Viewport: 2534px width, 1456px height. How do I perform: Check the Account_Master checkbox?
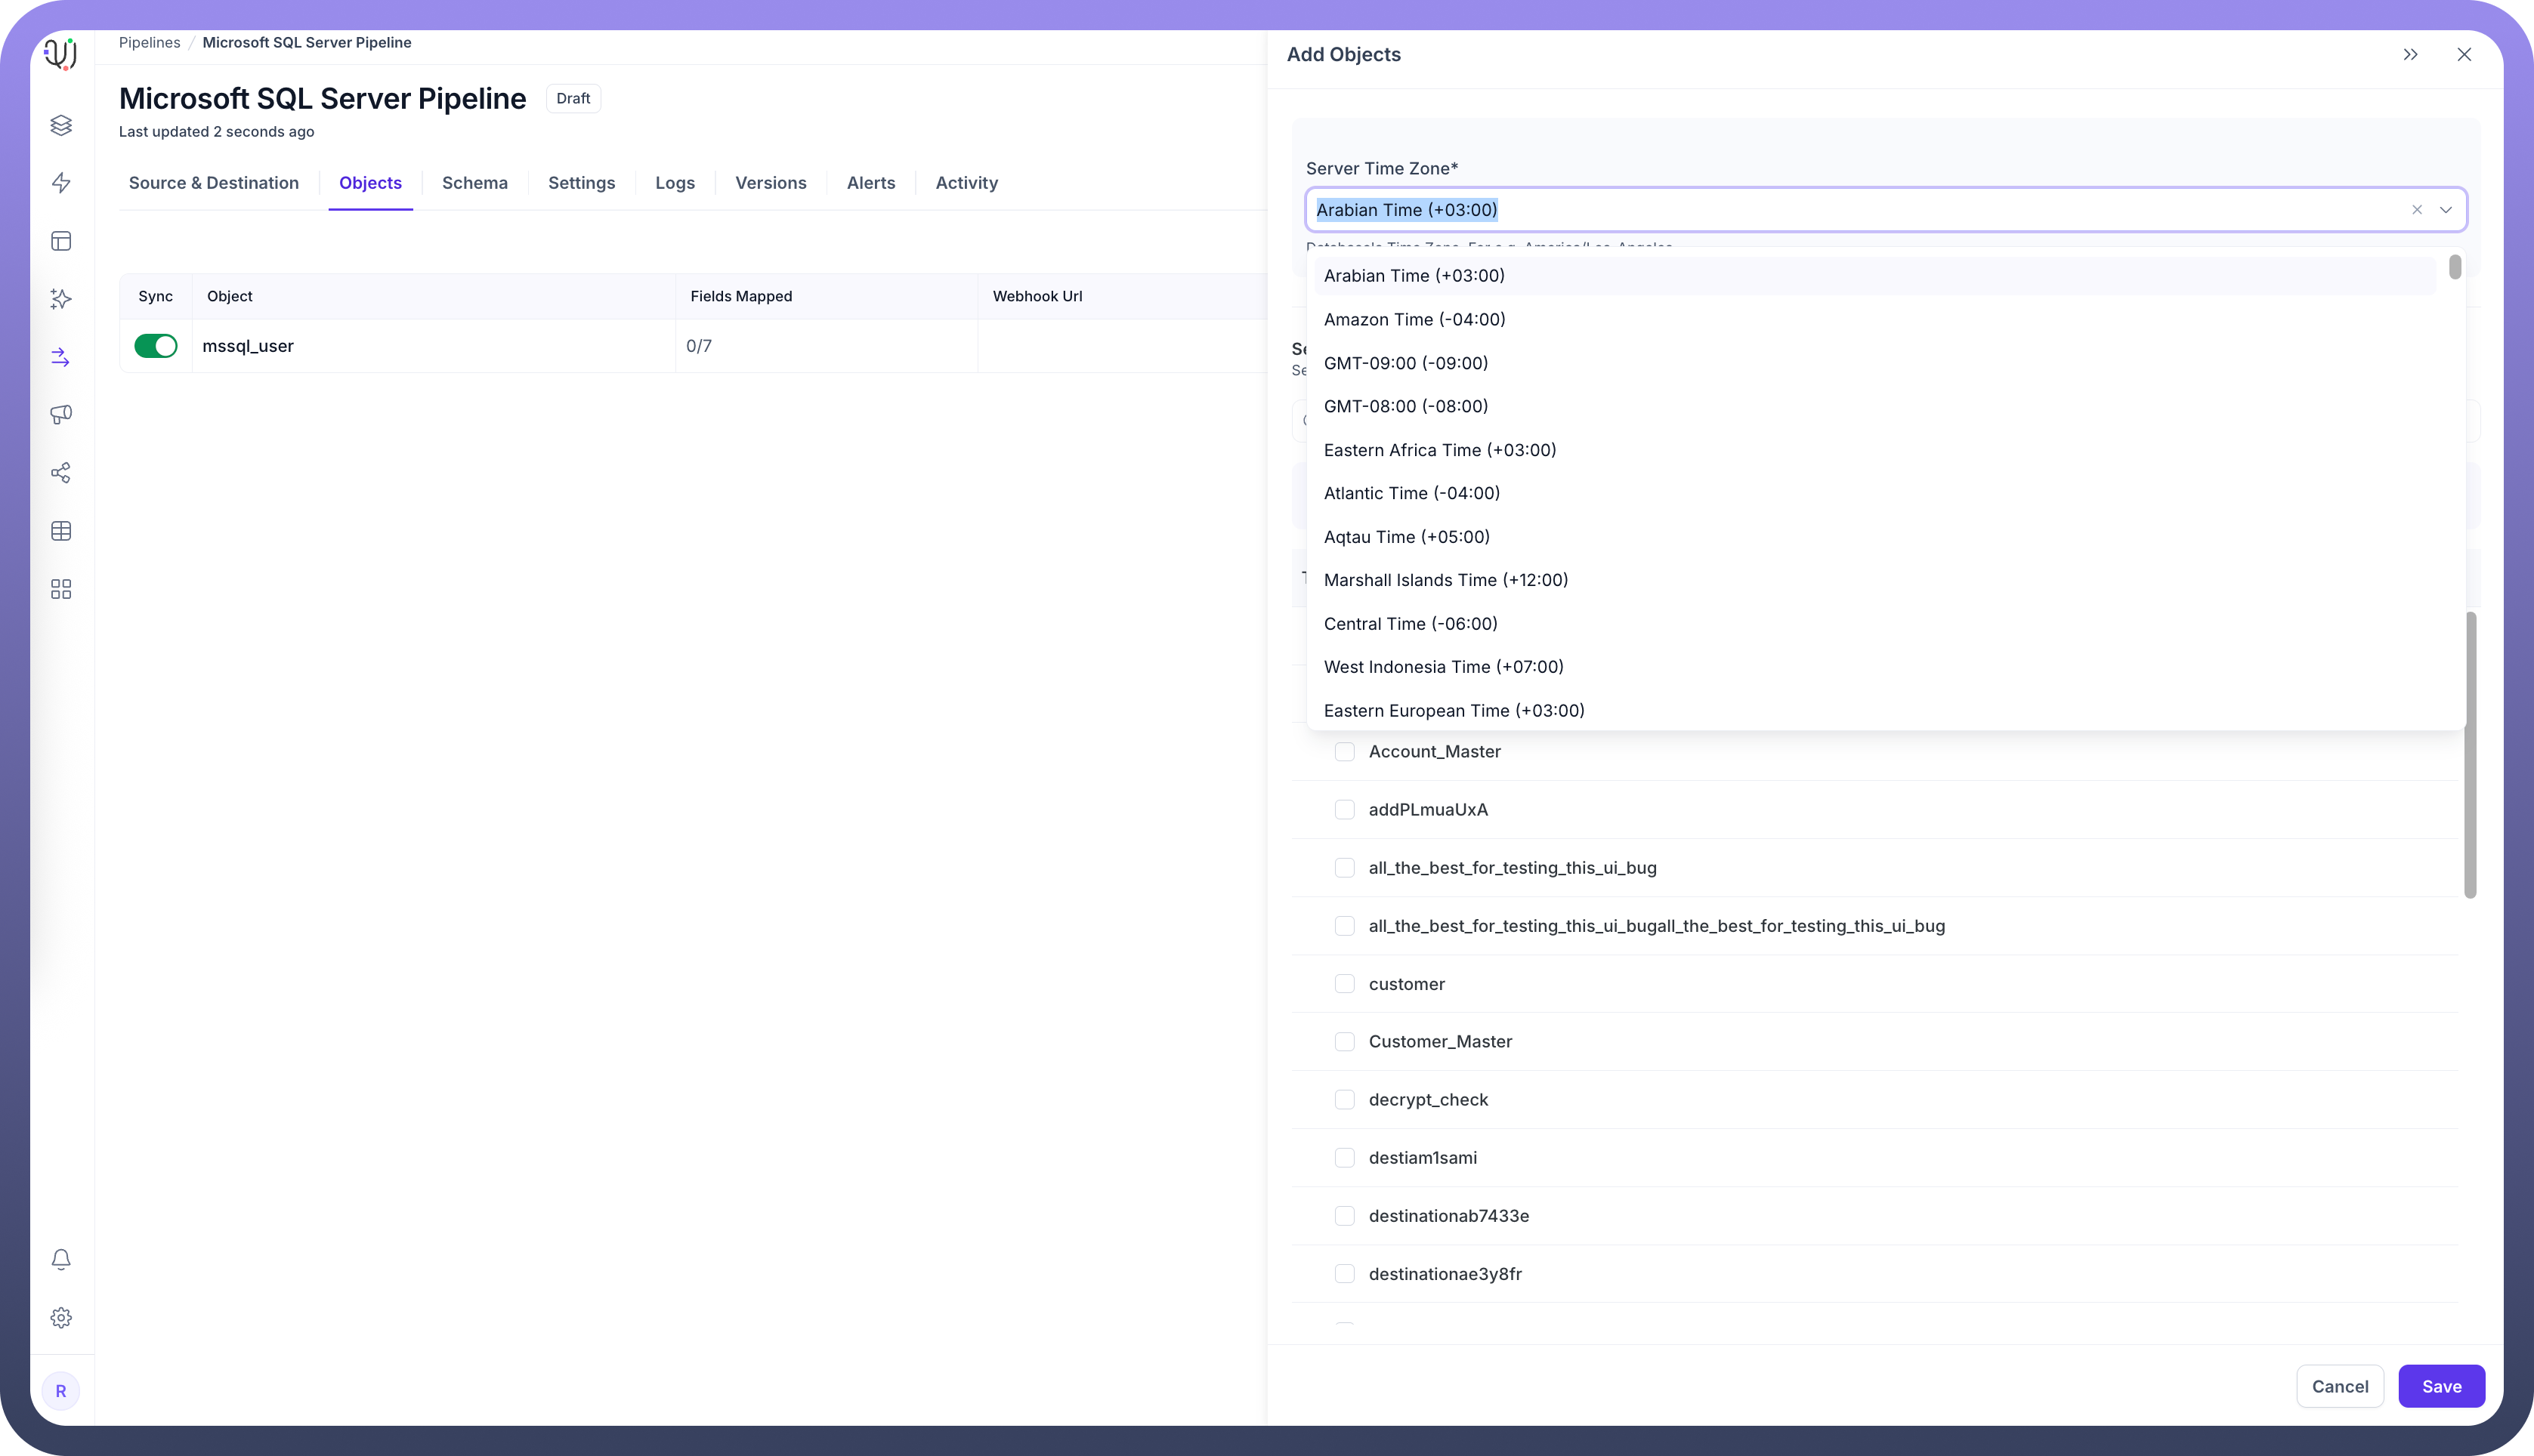(x=1345, y=752)
